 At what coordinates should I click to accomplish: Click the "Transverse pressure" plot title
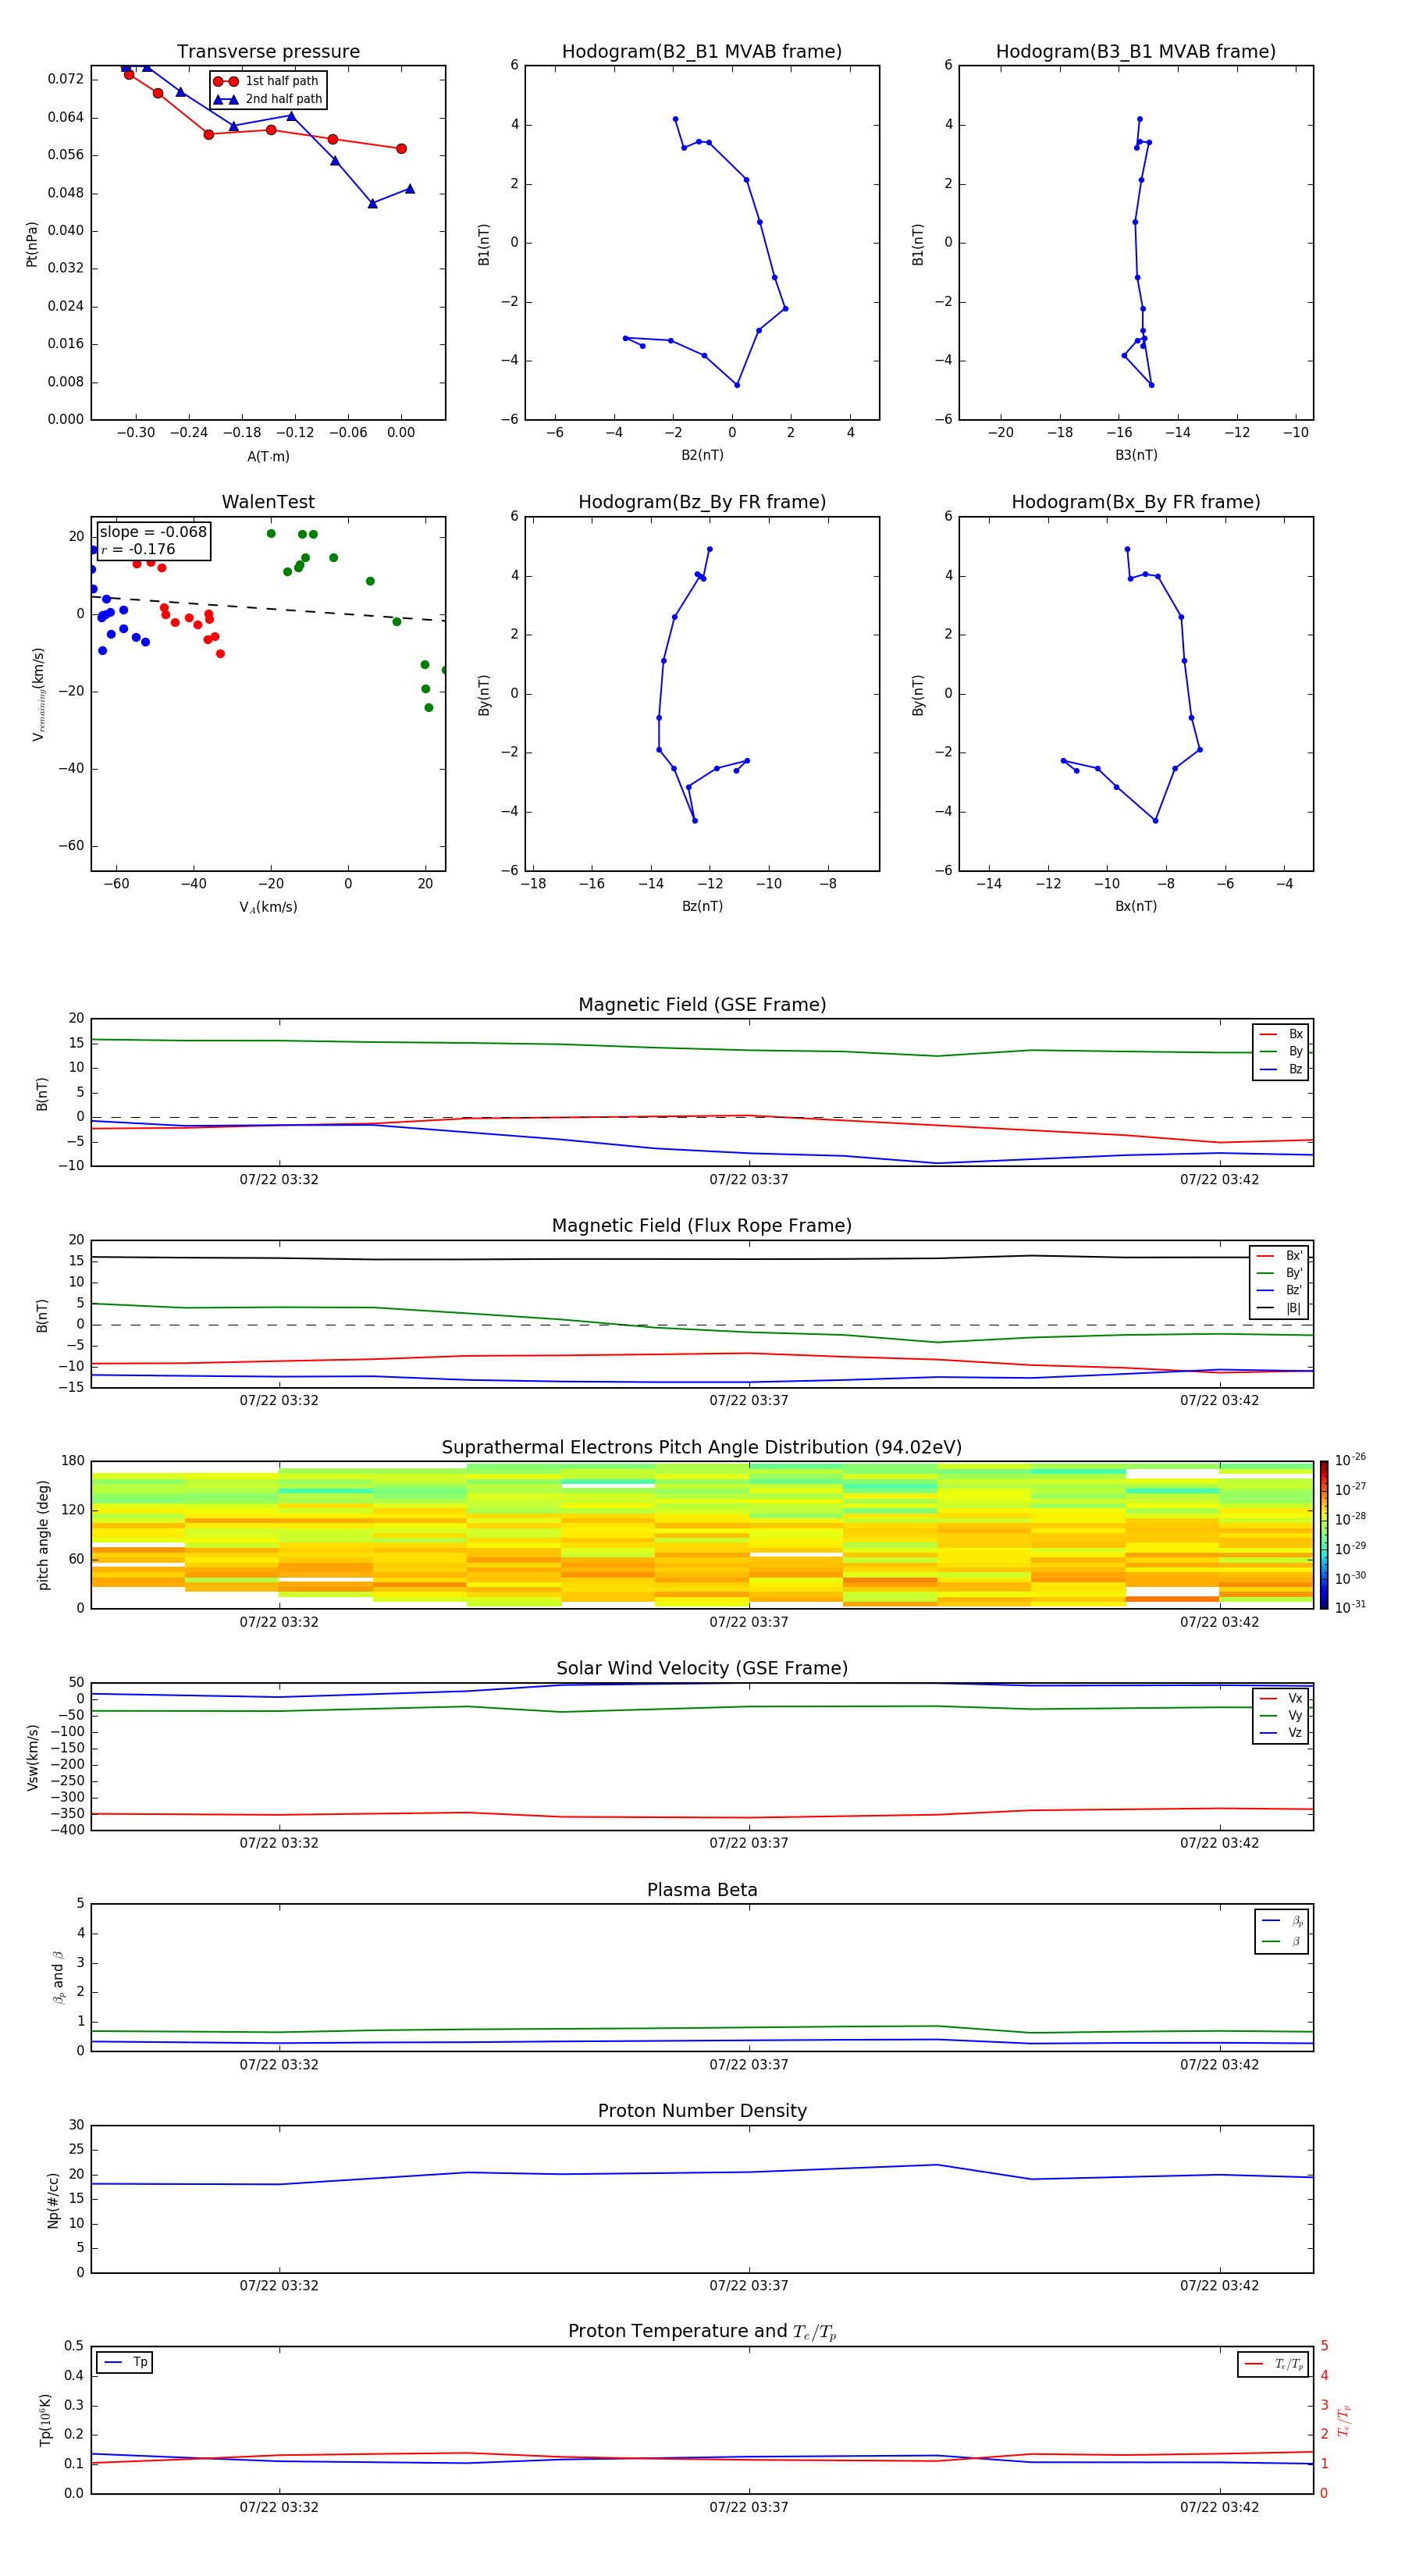pyautogui.click(x=268, y=52)
